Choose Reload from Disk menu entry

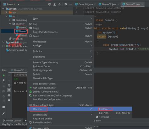click(x=42, y=122)
